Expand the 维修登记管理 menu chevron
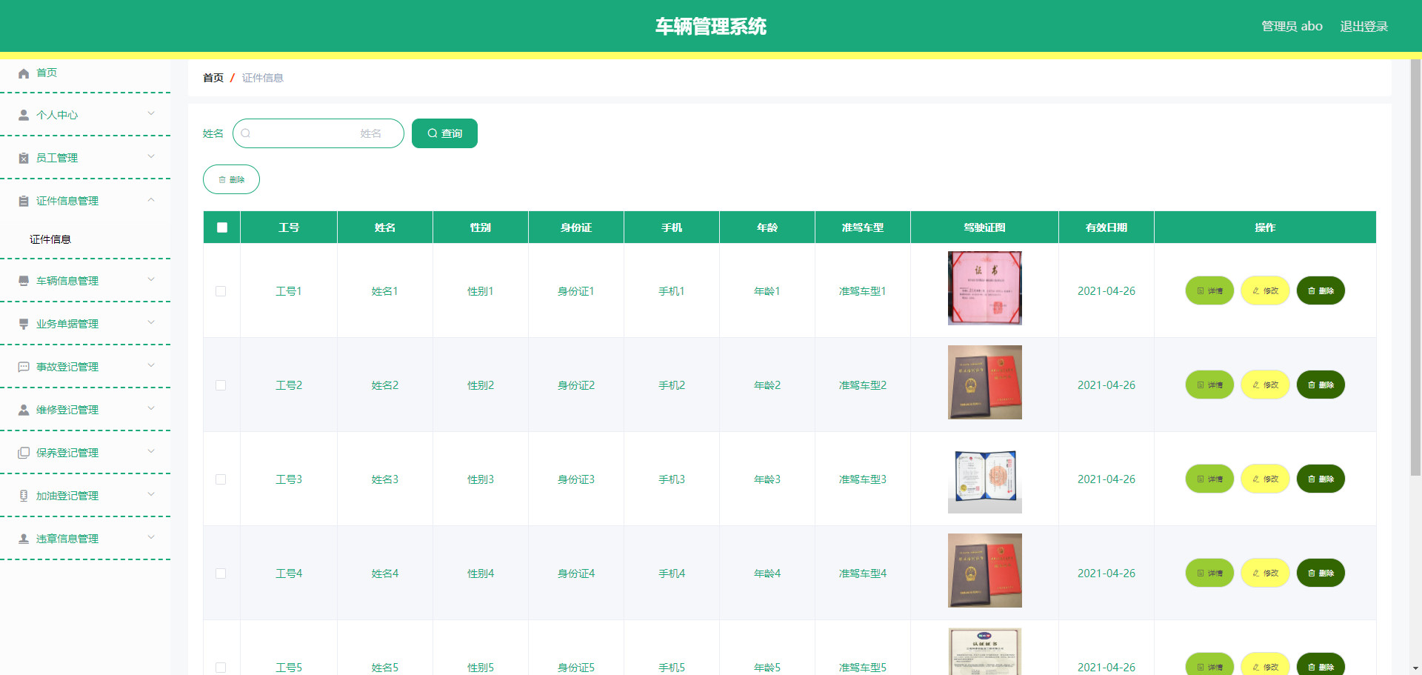Screen dimensions: 1422x675 tap(151, 408)
